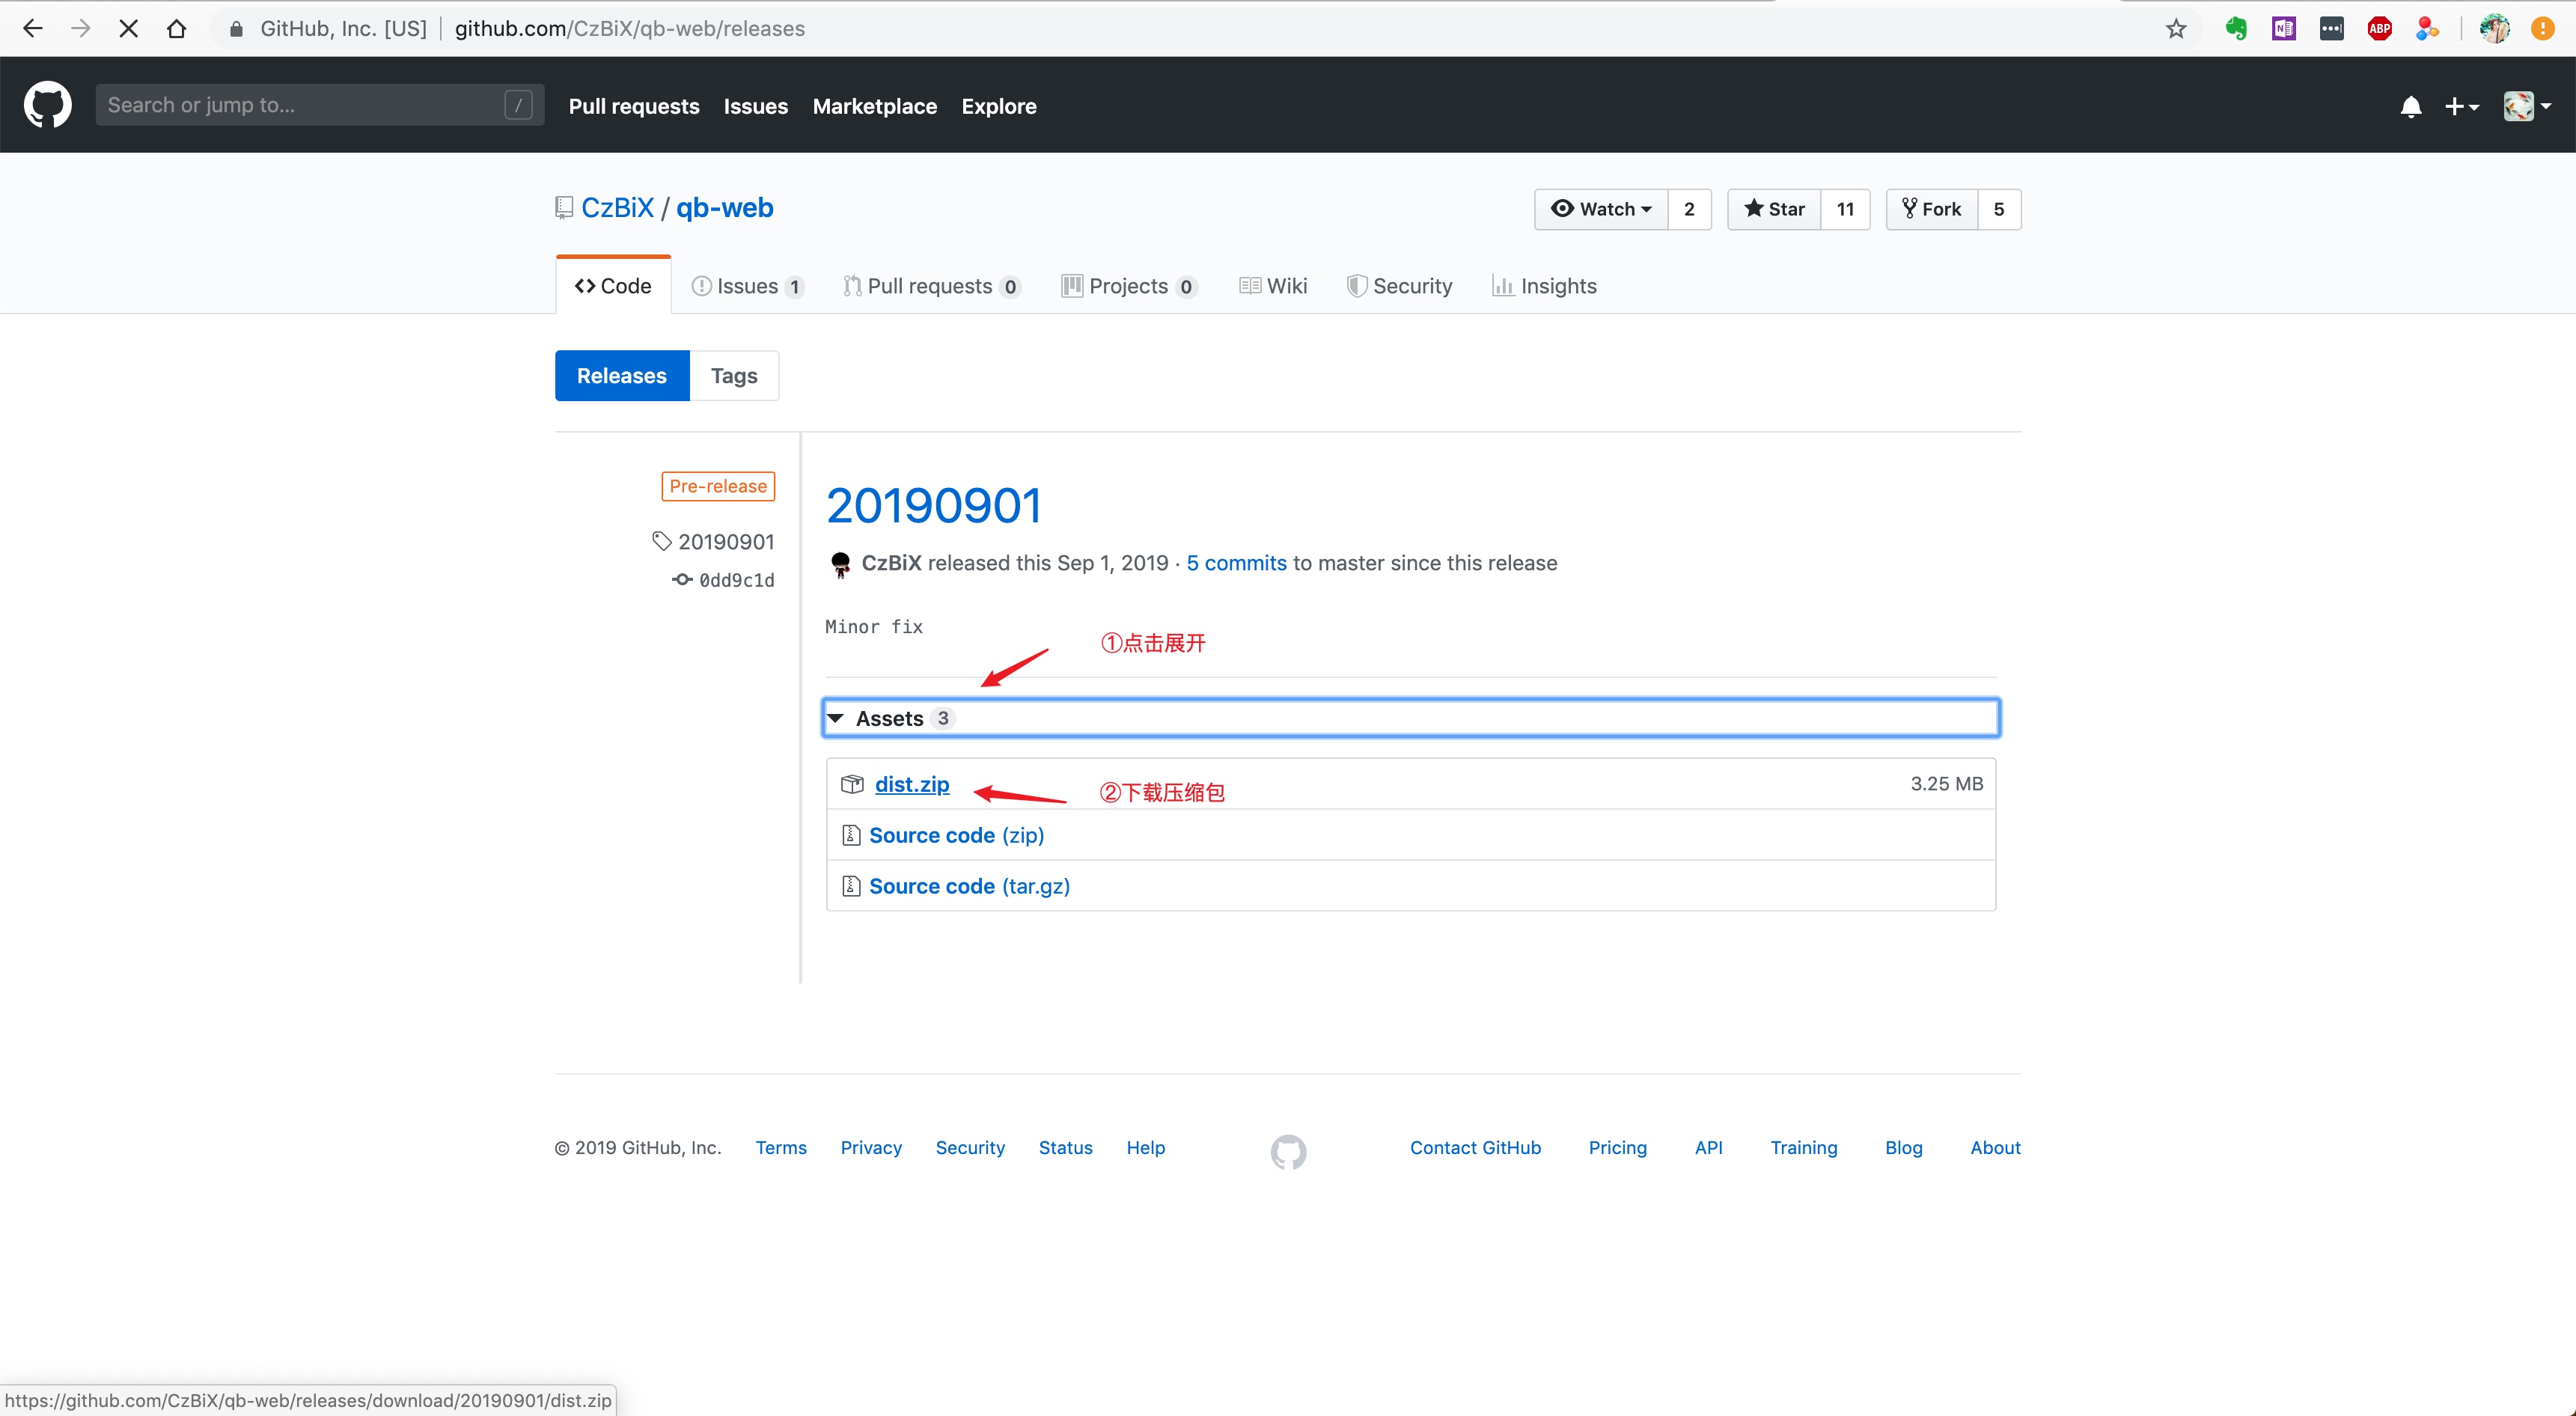Image resolution: width=2576 pixels, height=1416 pixels.
Task: Download dist.zip asset
Action: pyautogui.click(x=911, y=784)
